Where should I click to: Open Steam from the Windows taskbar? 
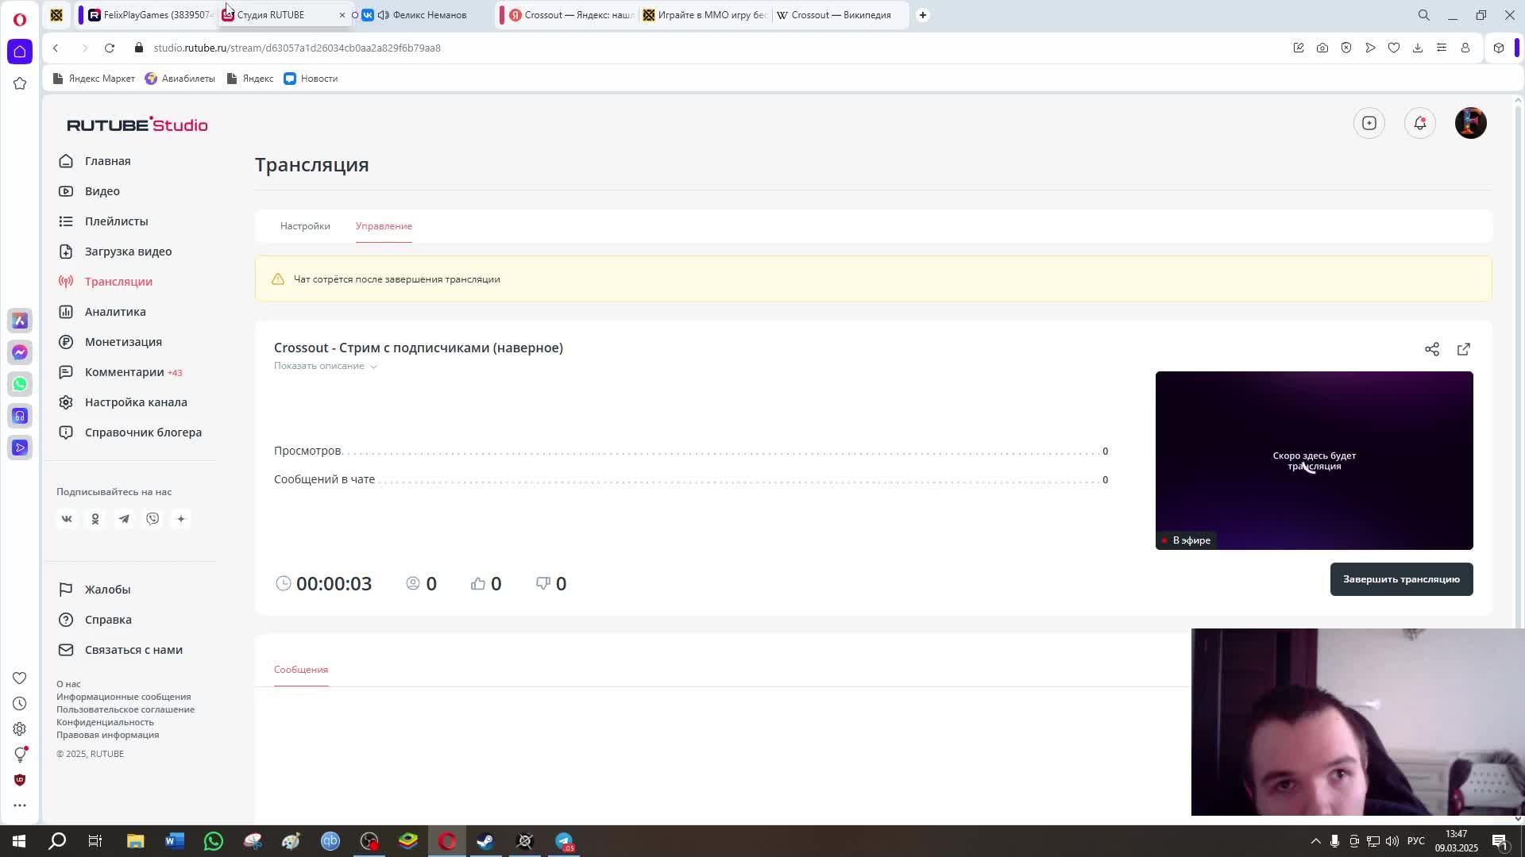485,841
